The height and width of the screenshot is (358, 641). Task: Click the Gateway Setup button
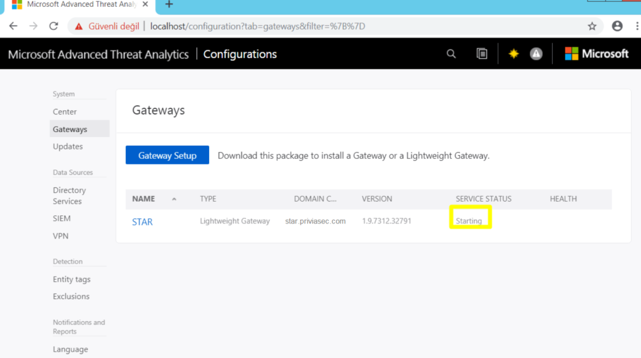click(x=167, y=155)
